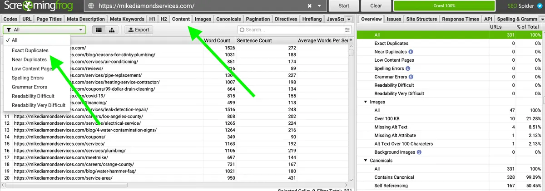Collapse the Canonicals section in Overview
The image size is (545, 191).
pos(366,160)
